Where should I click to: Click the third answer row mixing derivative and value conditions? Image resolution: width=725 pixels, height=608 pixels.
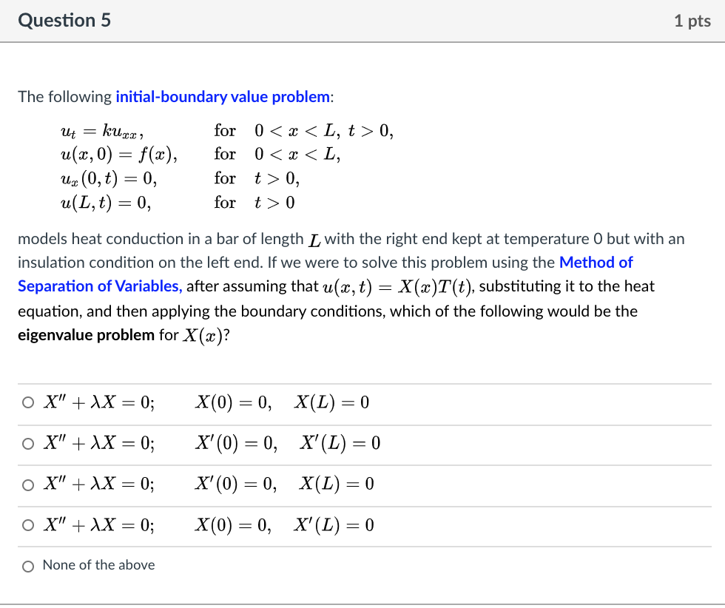215,484
